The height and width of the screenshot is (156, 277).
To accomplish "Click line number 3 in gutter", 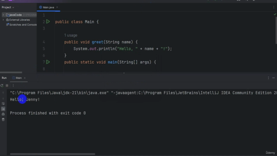I will (44, 29).
